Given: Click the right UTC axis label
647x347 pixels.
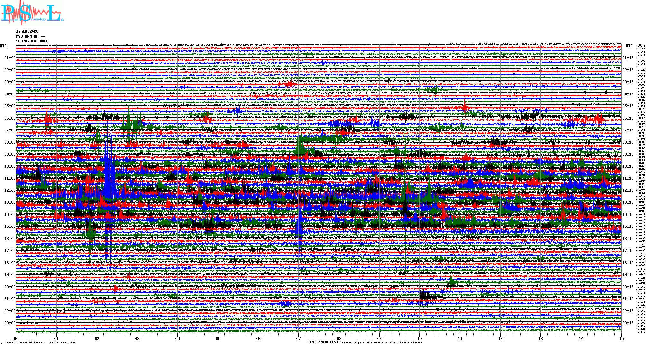Looking at the screenshot, I should click(x=629, y=46).
